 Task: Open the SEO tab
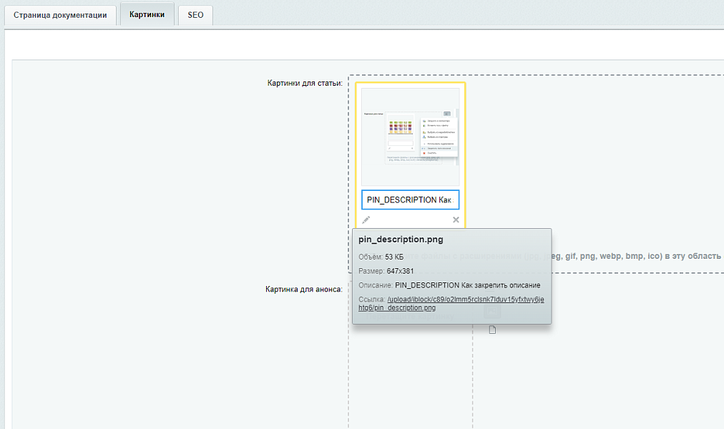point(195,15)
